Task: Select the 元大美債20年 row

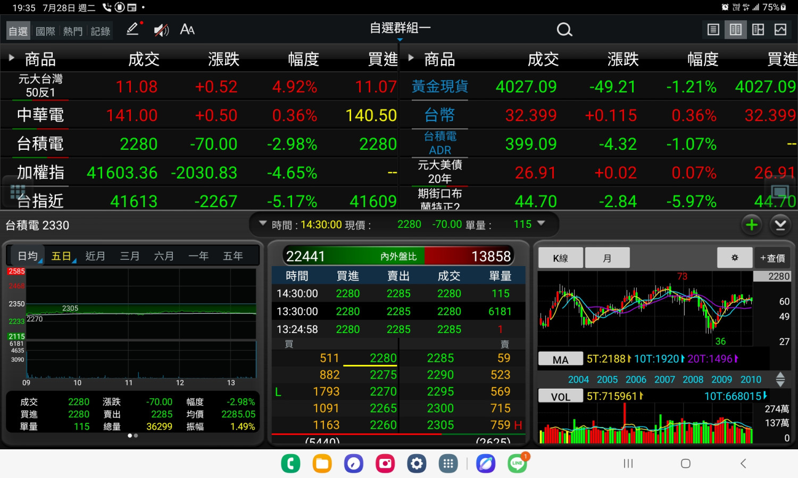Action: click(x=599, y=173)
